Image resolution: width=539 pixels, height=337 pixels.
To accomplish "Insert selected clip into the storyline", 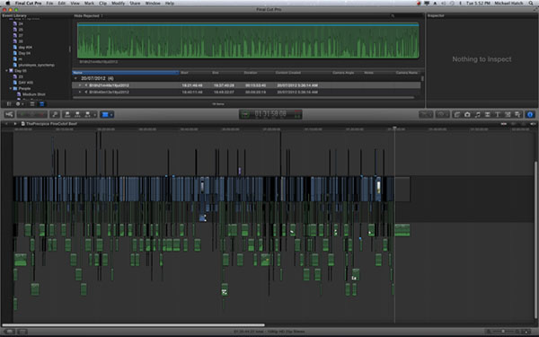I will [x=77, y=114].
